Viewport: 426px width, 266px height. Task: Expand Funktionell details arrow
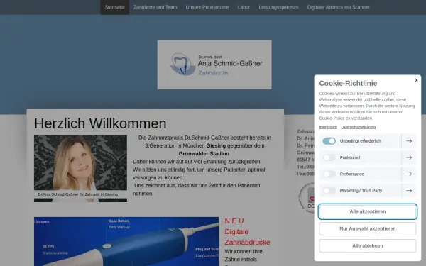tap(409, 157)
